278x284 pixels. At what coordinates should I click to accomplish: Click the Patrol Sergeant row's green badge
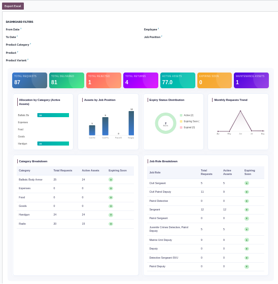(247, 219)
